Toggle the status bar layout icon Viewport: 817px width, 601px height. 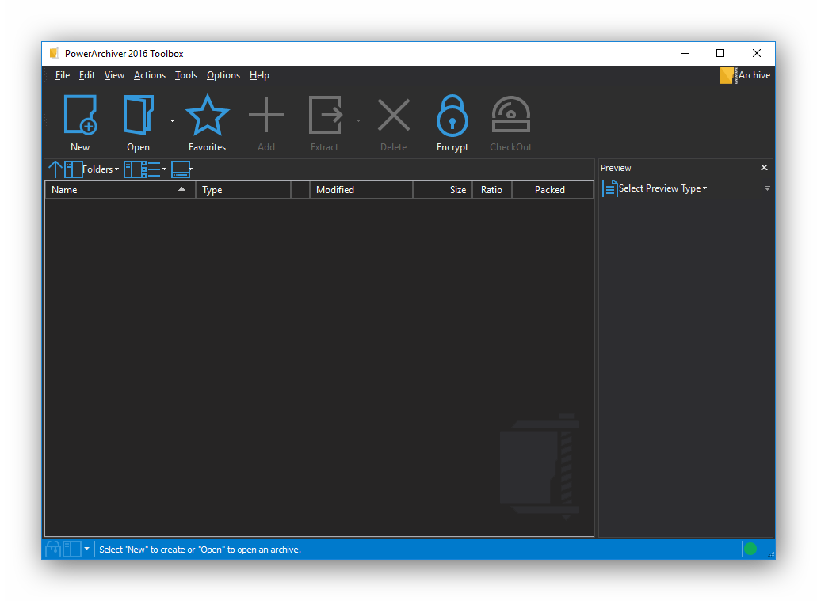click(x=72, y=549)
